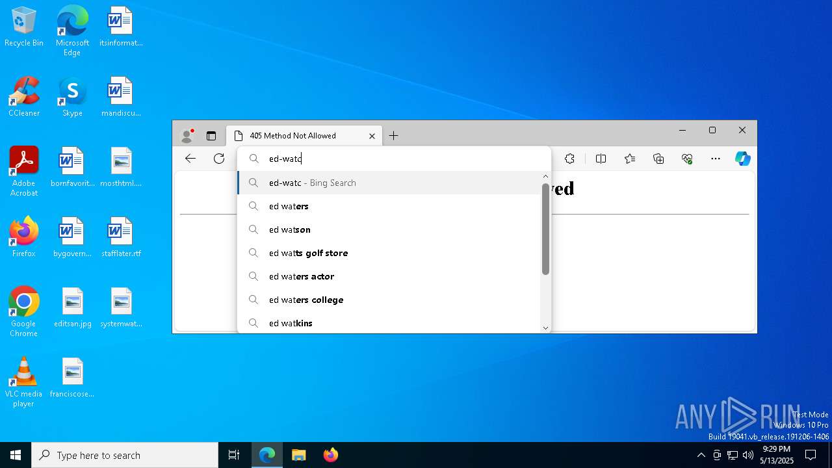Select bornfavorit... Word document on desktop
Screen dimensions: 832x468
coord(72,168)
